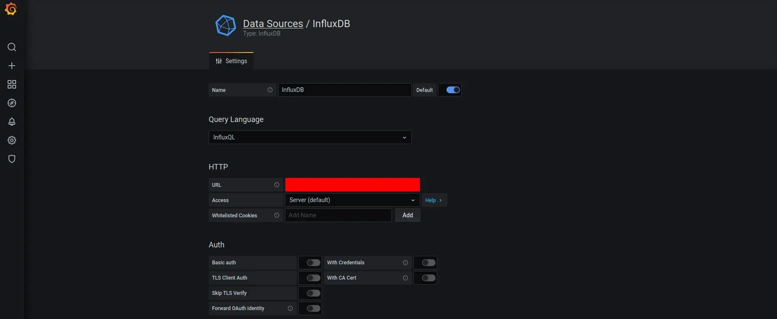The width and height of the screenshot is (777, 319).
Task: Click the Create plus icon
Action: pos(12,66)
